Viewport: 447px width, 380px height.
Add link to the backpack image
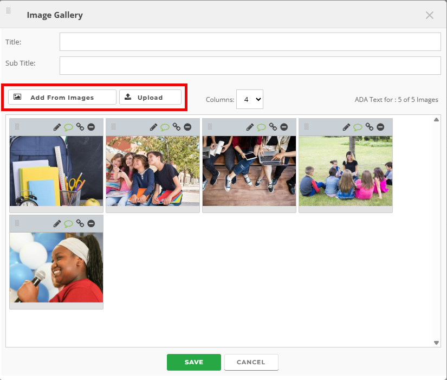tap(80, 127)
